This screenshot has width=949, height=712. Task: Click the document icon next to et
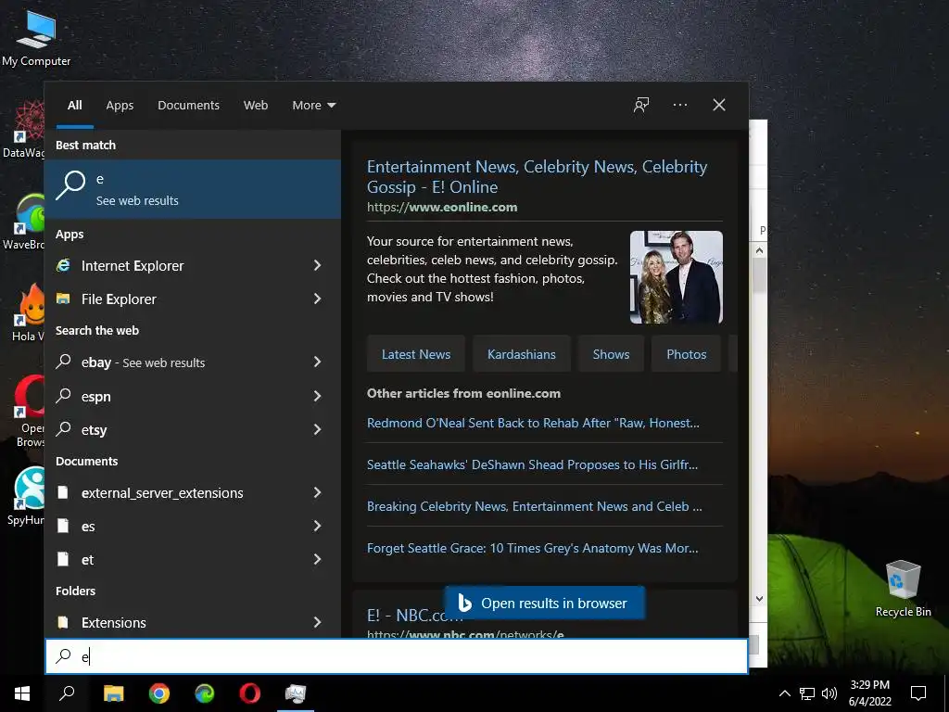click(63, 559)
